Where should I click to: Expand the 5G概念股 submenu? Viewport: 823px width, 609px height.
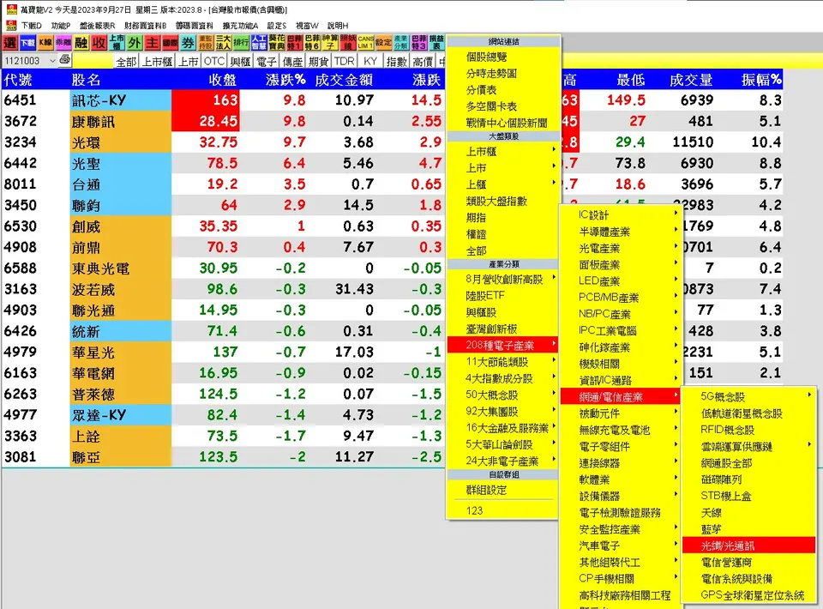pos(749,397)
